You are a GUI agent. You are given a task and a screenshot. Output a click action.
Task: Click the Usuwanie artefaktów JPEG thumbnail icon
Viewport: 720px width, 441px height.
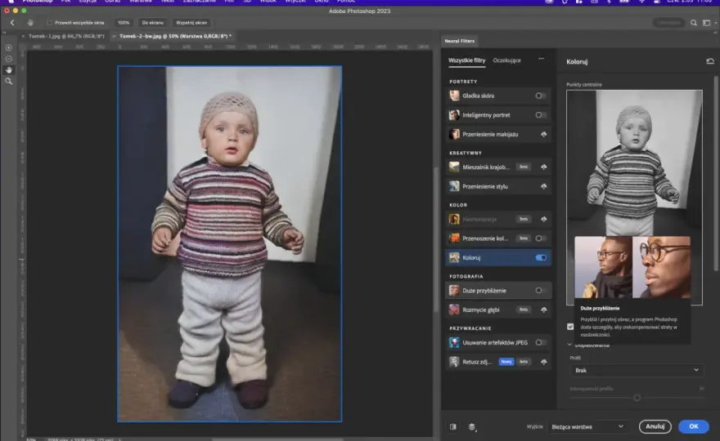click(454, 342)
